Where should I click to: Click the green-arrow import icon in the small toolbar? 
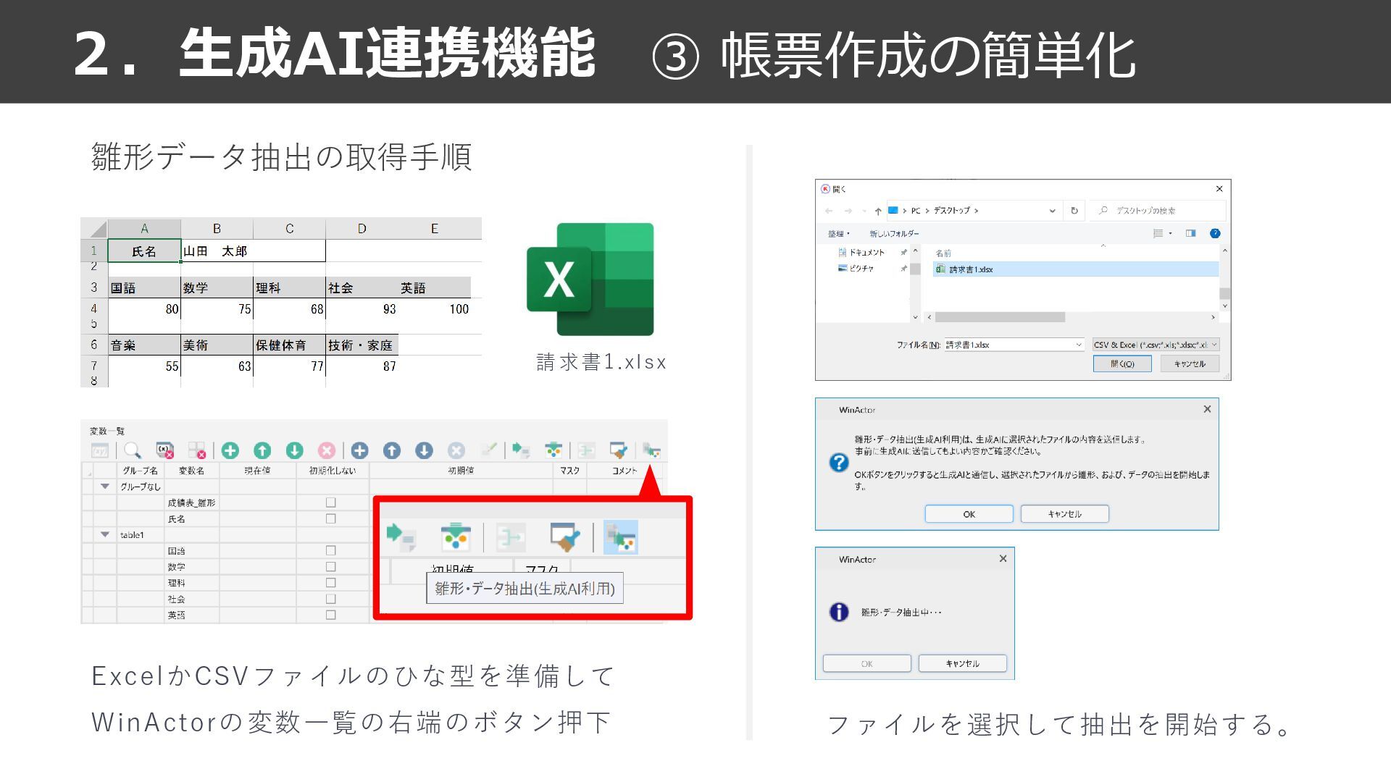(520, 450)
